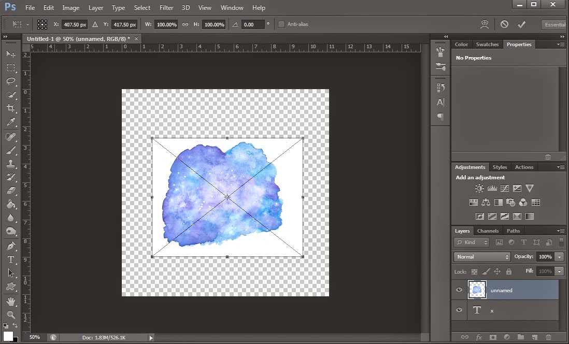Hide the x text layer
The height and width of the screenshot is (344, 569).
click(x=459, y=310)
